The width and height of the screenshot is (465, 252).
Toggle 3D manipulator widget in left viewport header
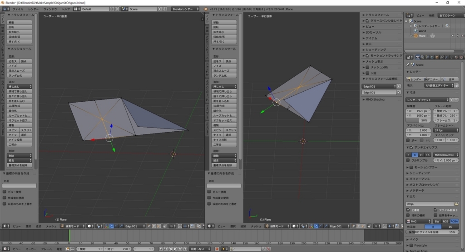tap(106, 226)
